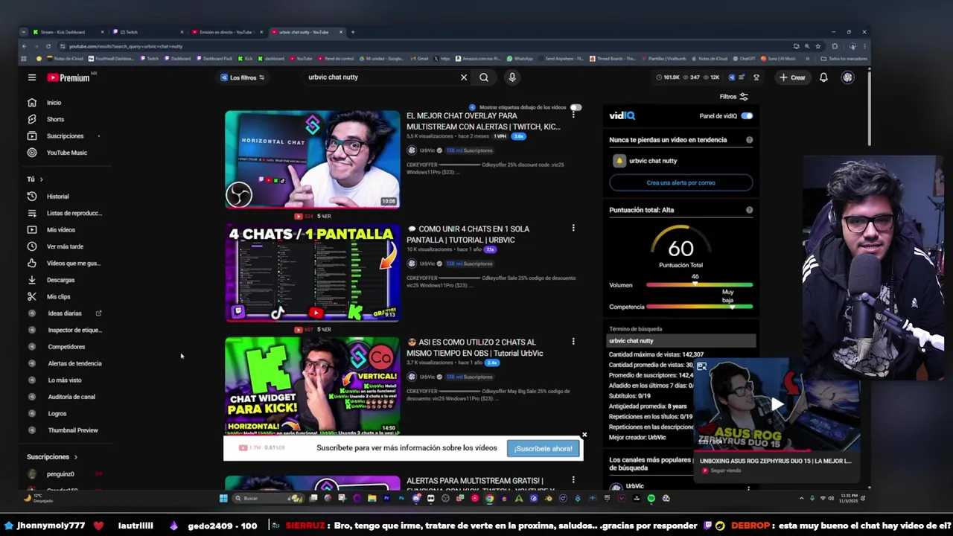Open YouTube Music from the sidebar

[67, 153]
